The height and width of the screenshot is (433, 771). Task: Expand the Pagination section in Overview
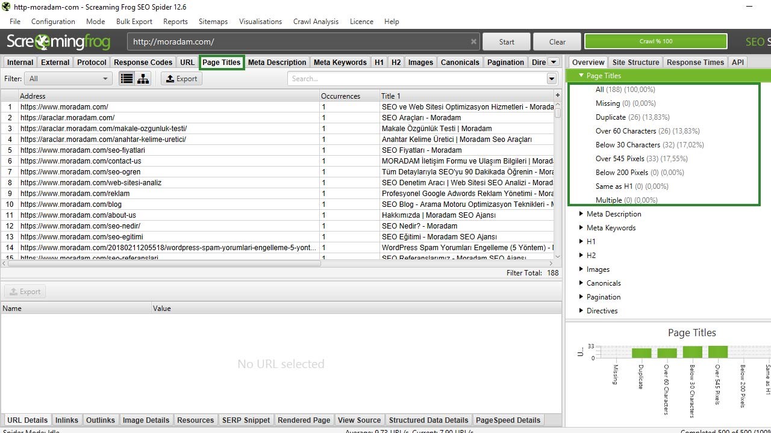581,296
